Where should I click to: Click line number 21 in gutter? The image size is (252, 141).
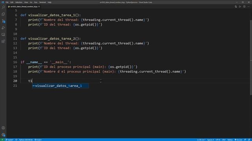(x=15, y=86)
